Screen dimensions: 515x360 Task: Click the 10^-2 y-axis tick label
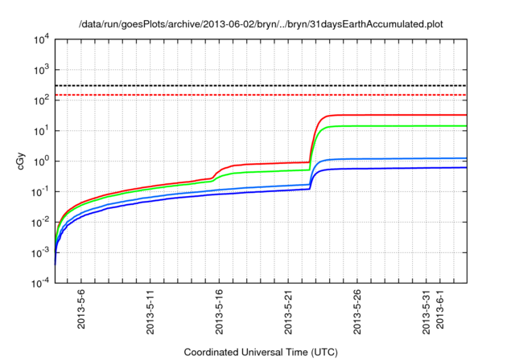point(41,222)
